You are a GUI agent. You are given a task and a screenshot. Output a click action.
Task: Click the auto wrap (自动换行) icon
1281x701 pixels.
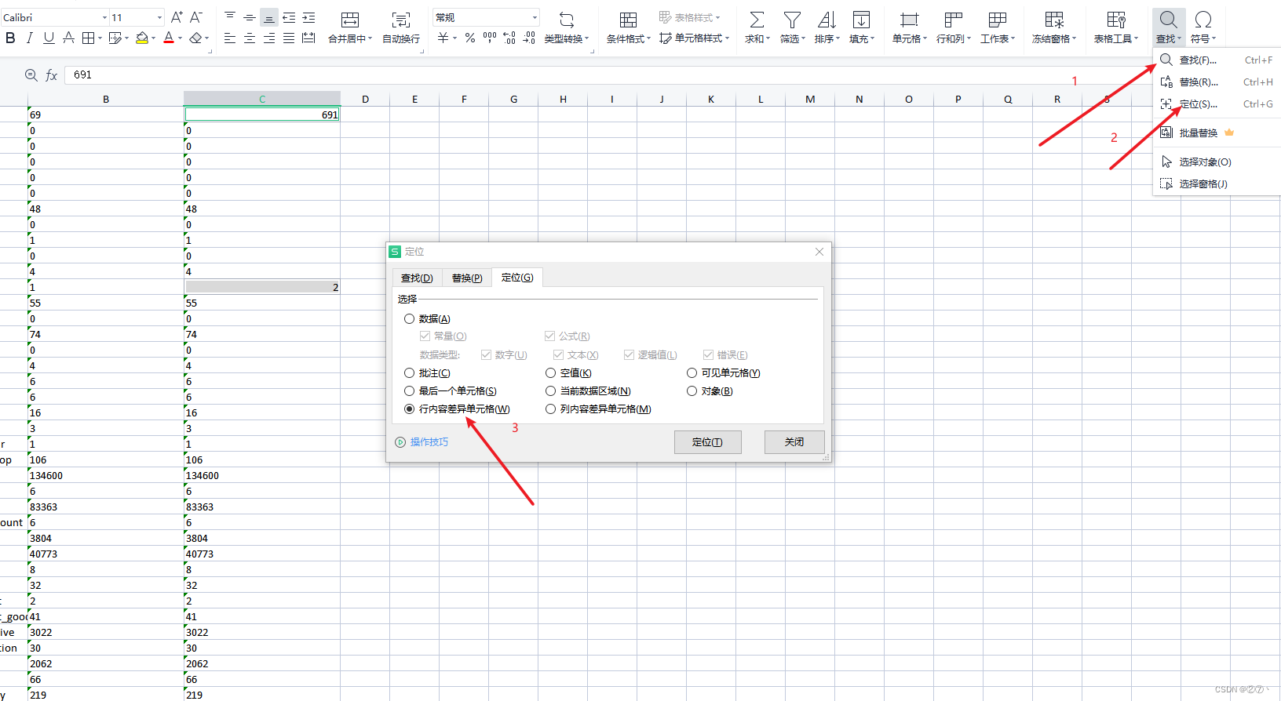coord(400,20)
